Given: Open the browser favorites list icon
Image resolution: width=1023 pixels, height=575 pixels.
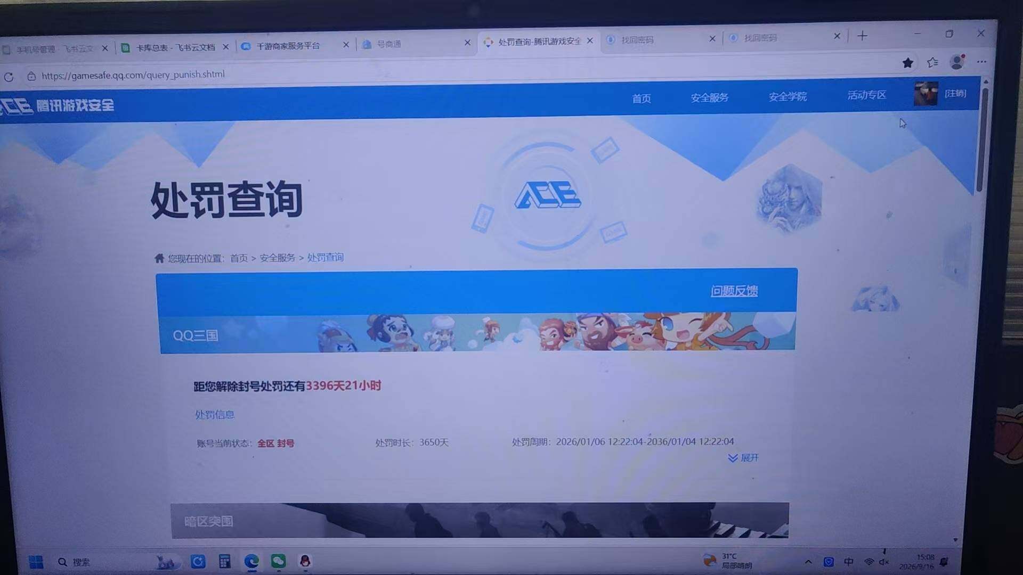Looking at the screenshot, I should 932,62.
